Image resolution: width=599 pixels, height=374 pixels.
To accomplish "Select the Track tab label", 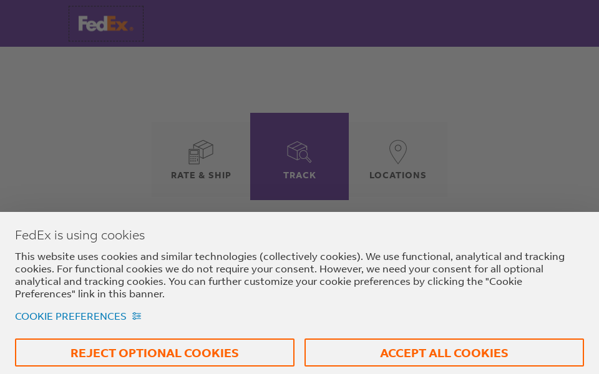I will point(299,176).
